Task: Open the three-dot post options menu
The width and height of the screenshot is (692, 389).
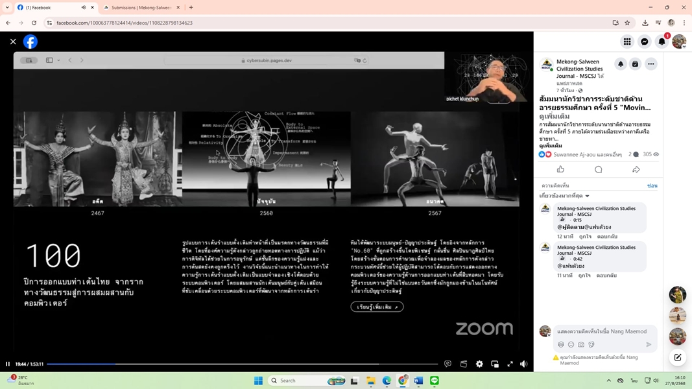Action: coord(650,64)
